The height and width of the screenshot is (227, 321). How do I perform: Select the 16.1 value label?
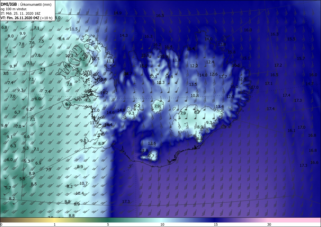pos(291,130)
